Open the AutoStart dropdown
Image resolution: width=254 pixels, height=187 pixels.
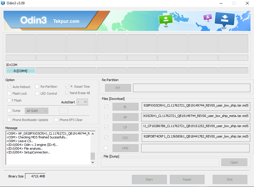pyautogui.click(x=82, y=102)
